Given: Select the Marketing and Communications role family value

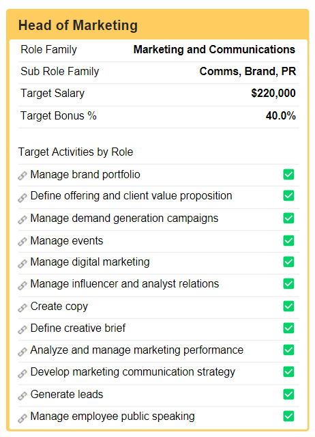Looking at the screenshot, I should (214, 50).
